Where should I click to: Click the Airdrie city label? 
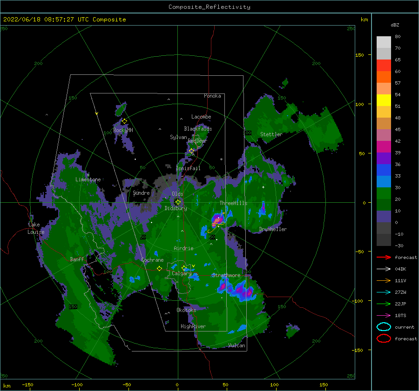pyautogui.click(x=183, y=248)
